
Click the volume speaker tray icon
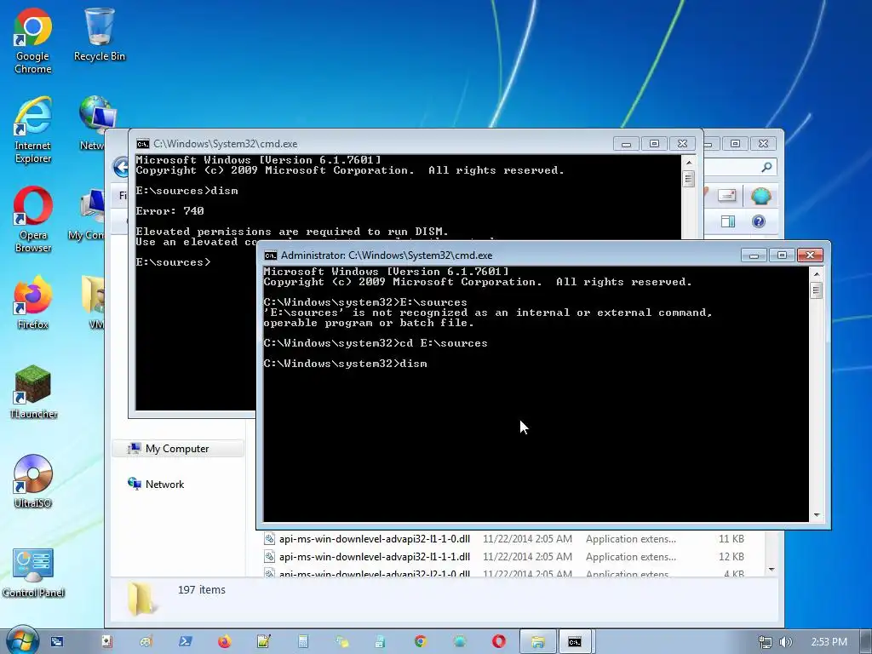(x=785, y=642)
